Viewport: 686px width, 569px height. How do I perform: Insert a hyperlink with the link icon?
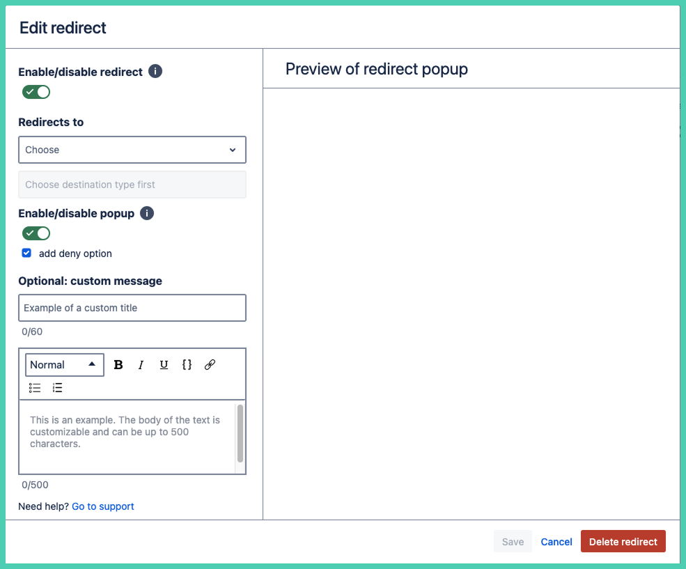pos(210,364)
